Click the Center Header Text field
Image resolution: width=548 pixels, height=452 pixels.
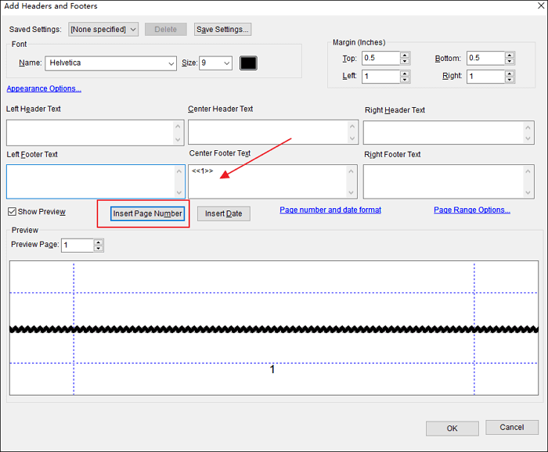pyautogui.click(x=266, y=132)
